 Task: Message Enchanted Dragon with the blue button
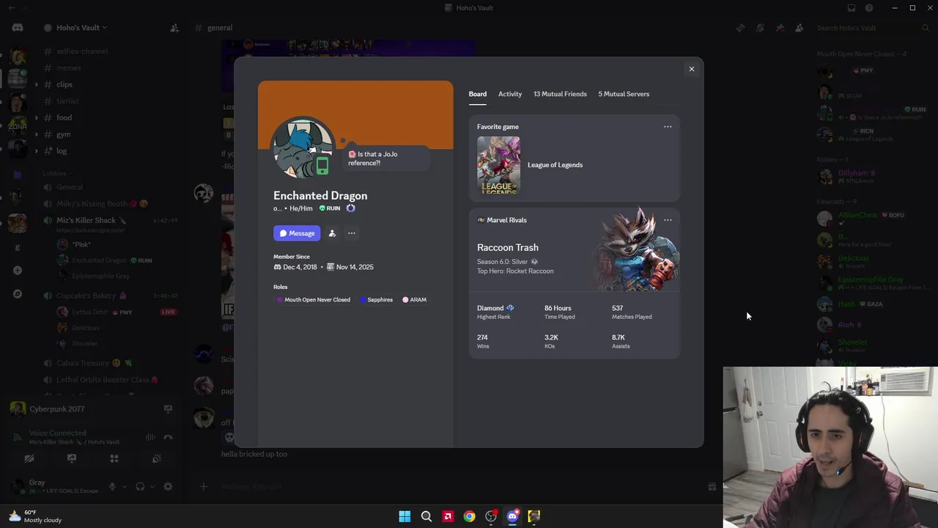point(297,233)
